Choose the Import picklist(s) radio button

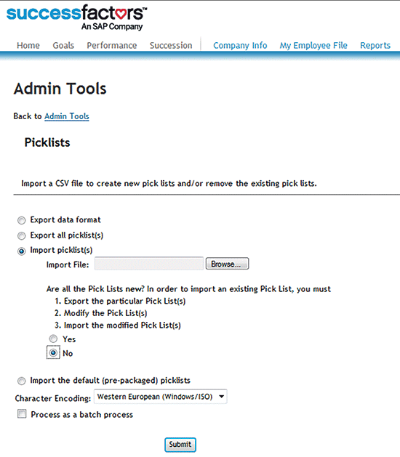[x=22, y=251]
